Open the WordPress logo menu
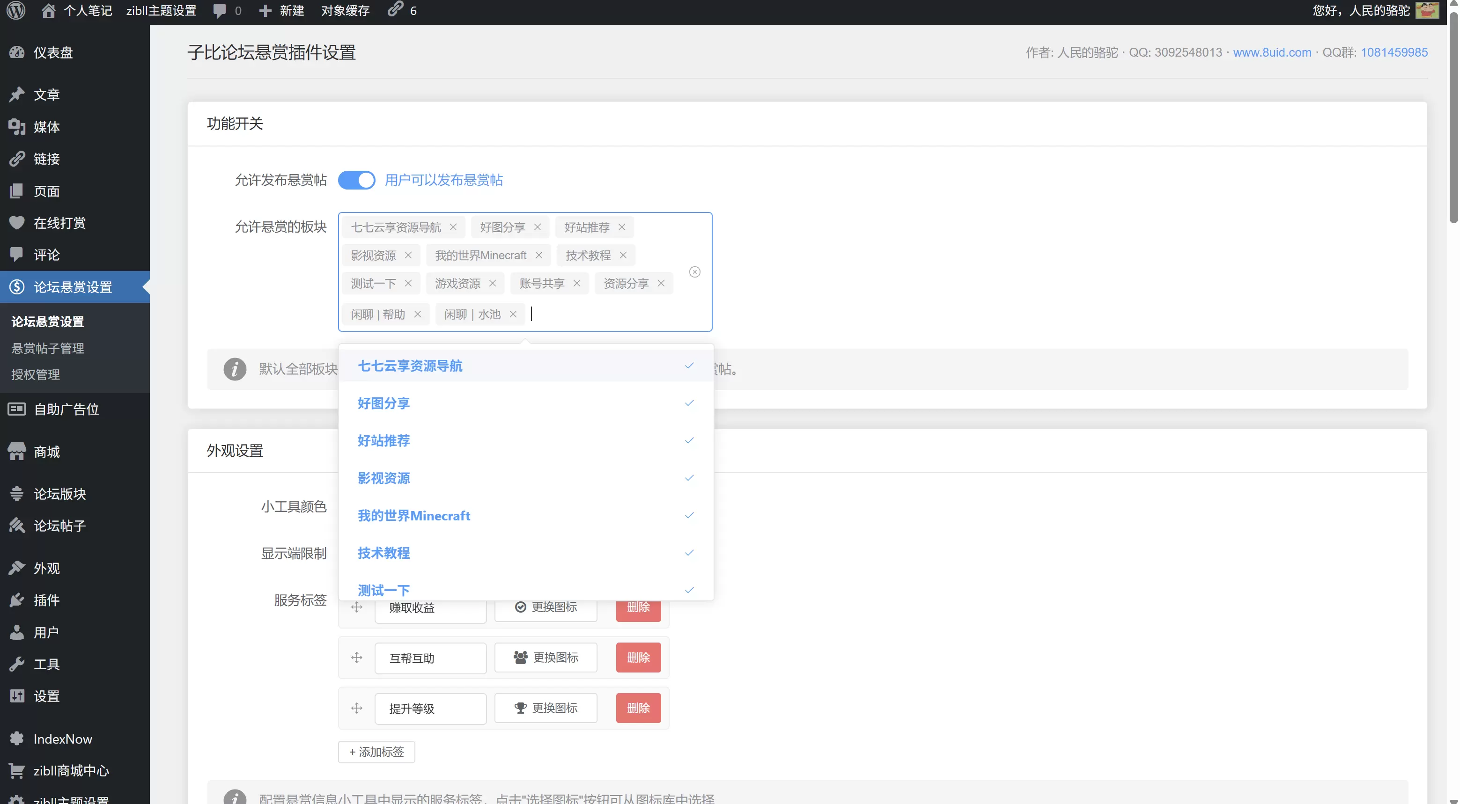Screen dimensions: 1460x804 pos(16,11)
